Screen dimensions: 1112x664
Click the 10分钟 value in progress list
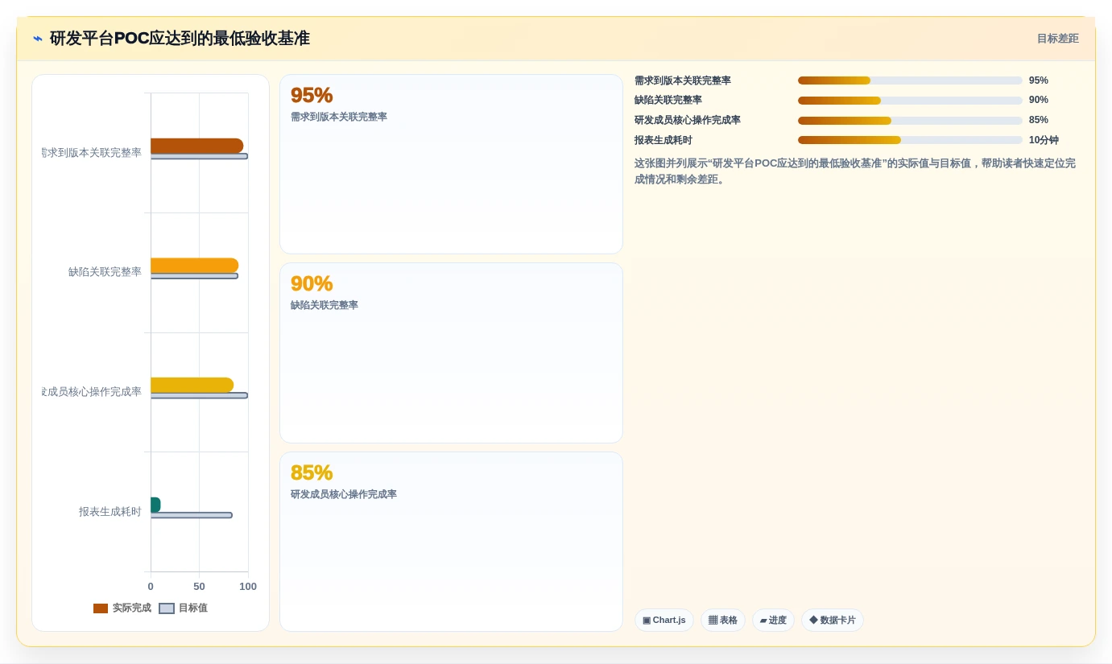tap(1044, 140)
